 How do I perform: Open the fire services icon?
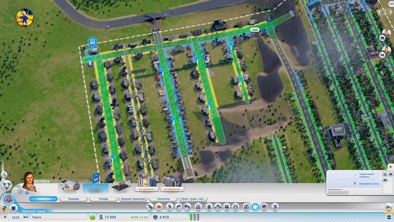coord(218,207)
